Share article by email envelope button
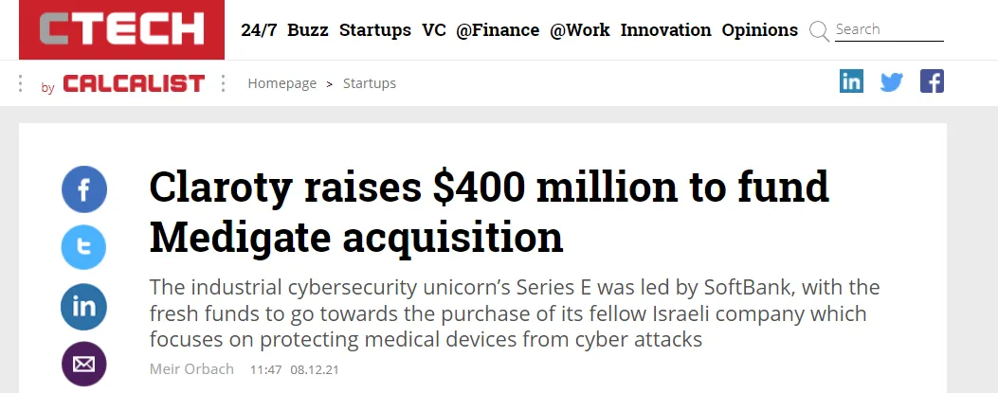Image resolution: width=998 pixels, height=393 pixels. click(84, 365)
